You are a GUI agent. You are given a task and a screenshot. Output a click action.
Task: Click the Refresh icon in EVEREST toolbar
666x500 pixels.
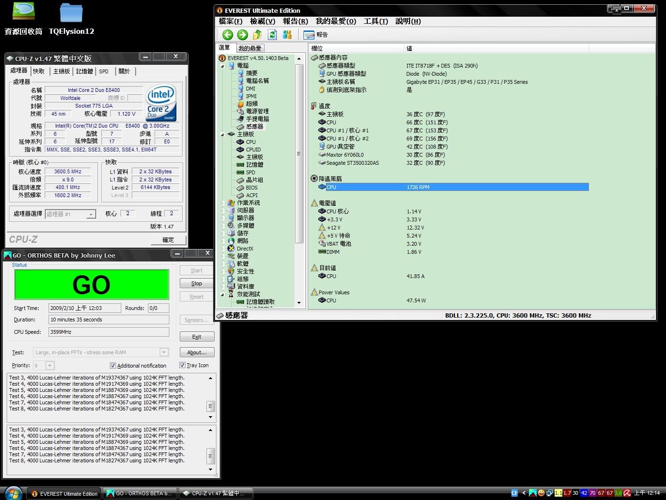[x=272, y=35]
